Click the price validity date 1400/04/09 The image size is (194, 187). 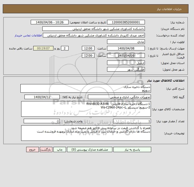coord(126,55)
